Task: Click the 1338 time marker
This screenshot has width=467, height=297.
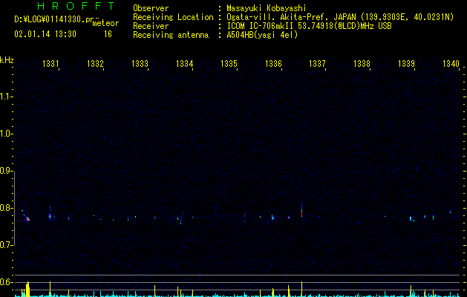Action: pos(362,63)
